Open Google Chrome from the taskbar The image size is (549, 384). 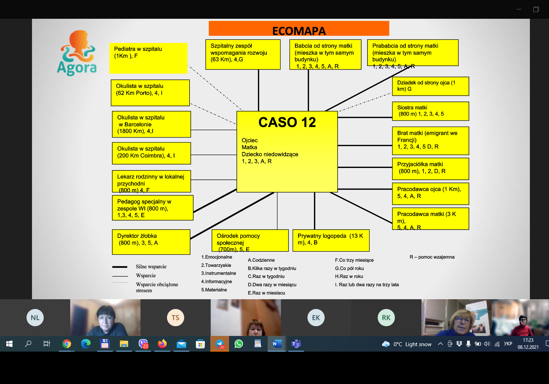click(67, 344)
